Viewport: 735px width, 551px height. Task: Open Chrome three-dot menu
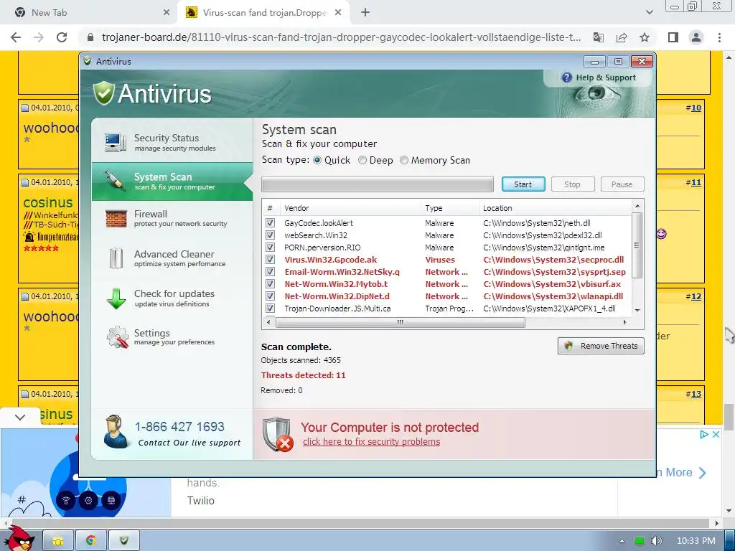719,37
